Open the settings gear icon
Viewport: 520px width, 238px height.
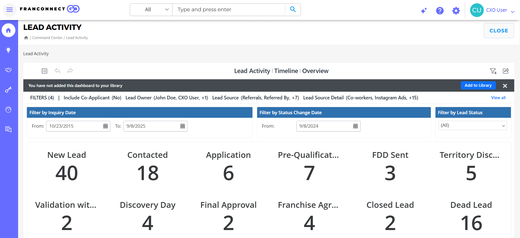point(456,11)
